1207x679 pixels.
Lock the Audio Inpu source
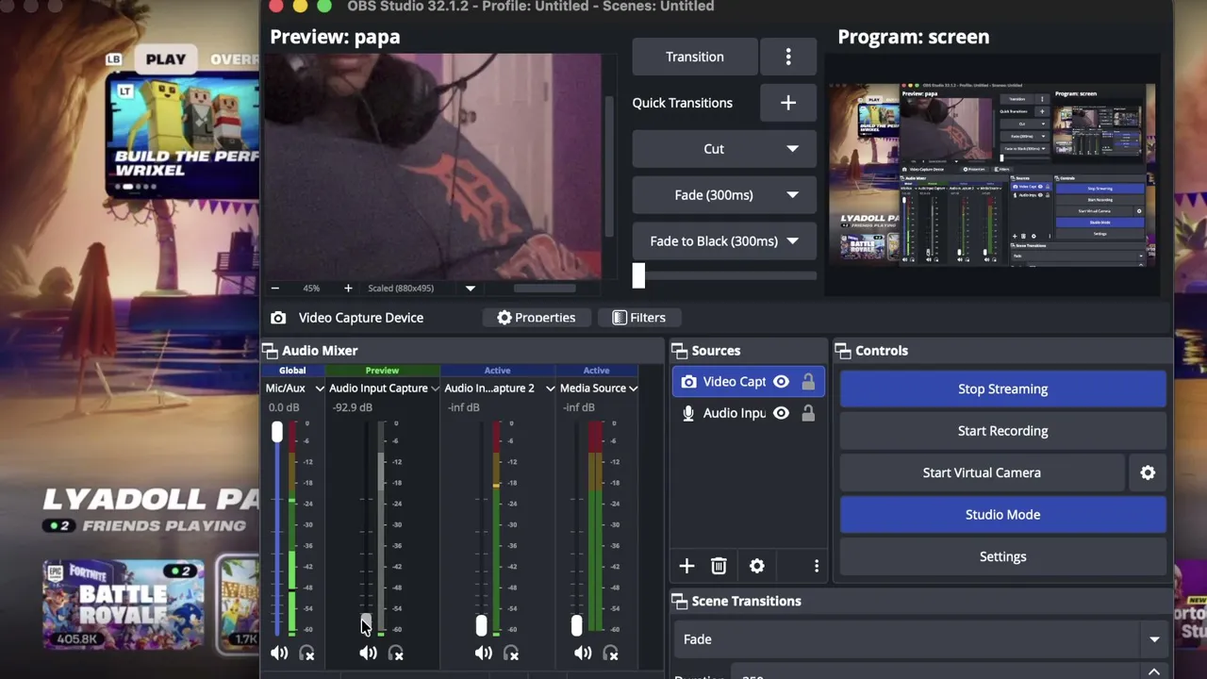(808, 413)
